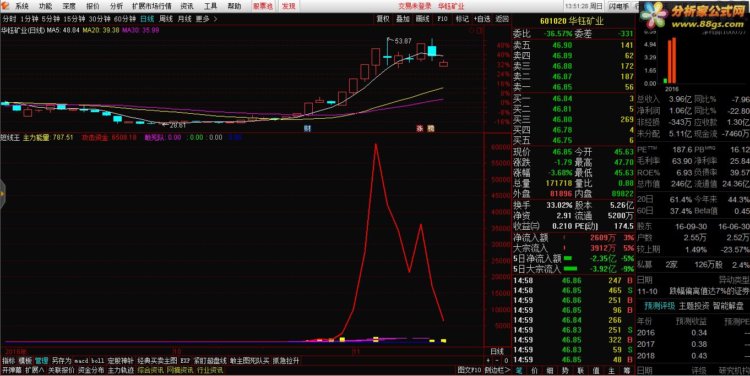
Task: Expand the left side panel arrow handle
Action: [x=2, y=193]
